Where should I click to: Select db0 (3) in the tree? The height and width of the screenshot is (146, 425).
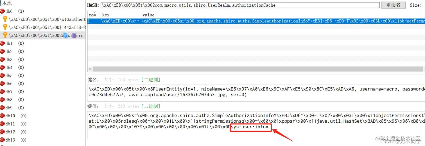click(x=15, y=11)
